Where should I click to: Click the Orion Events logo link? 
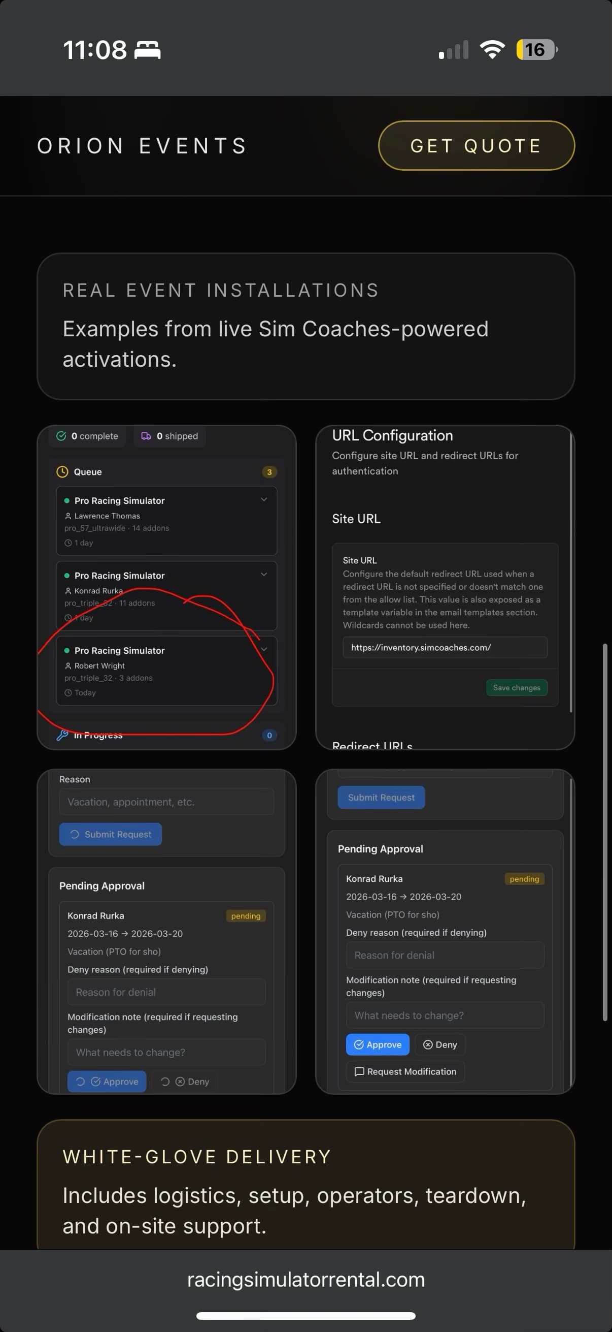[142, 146]
